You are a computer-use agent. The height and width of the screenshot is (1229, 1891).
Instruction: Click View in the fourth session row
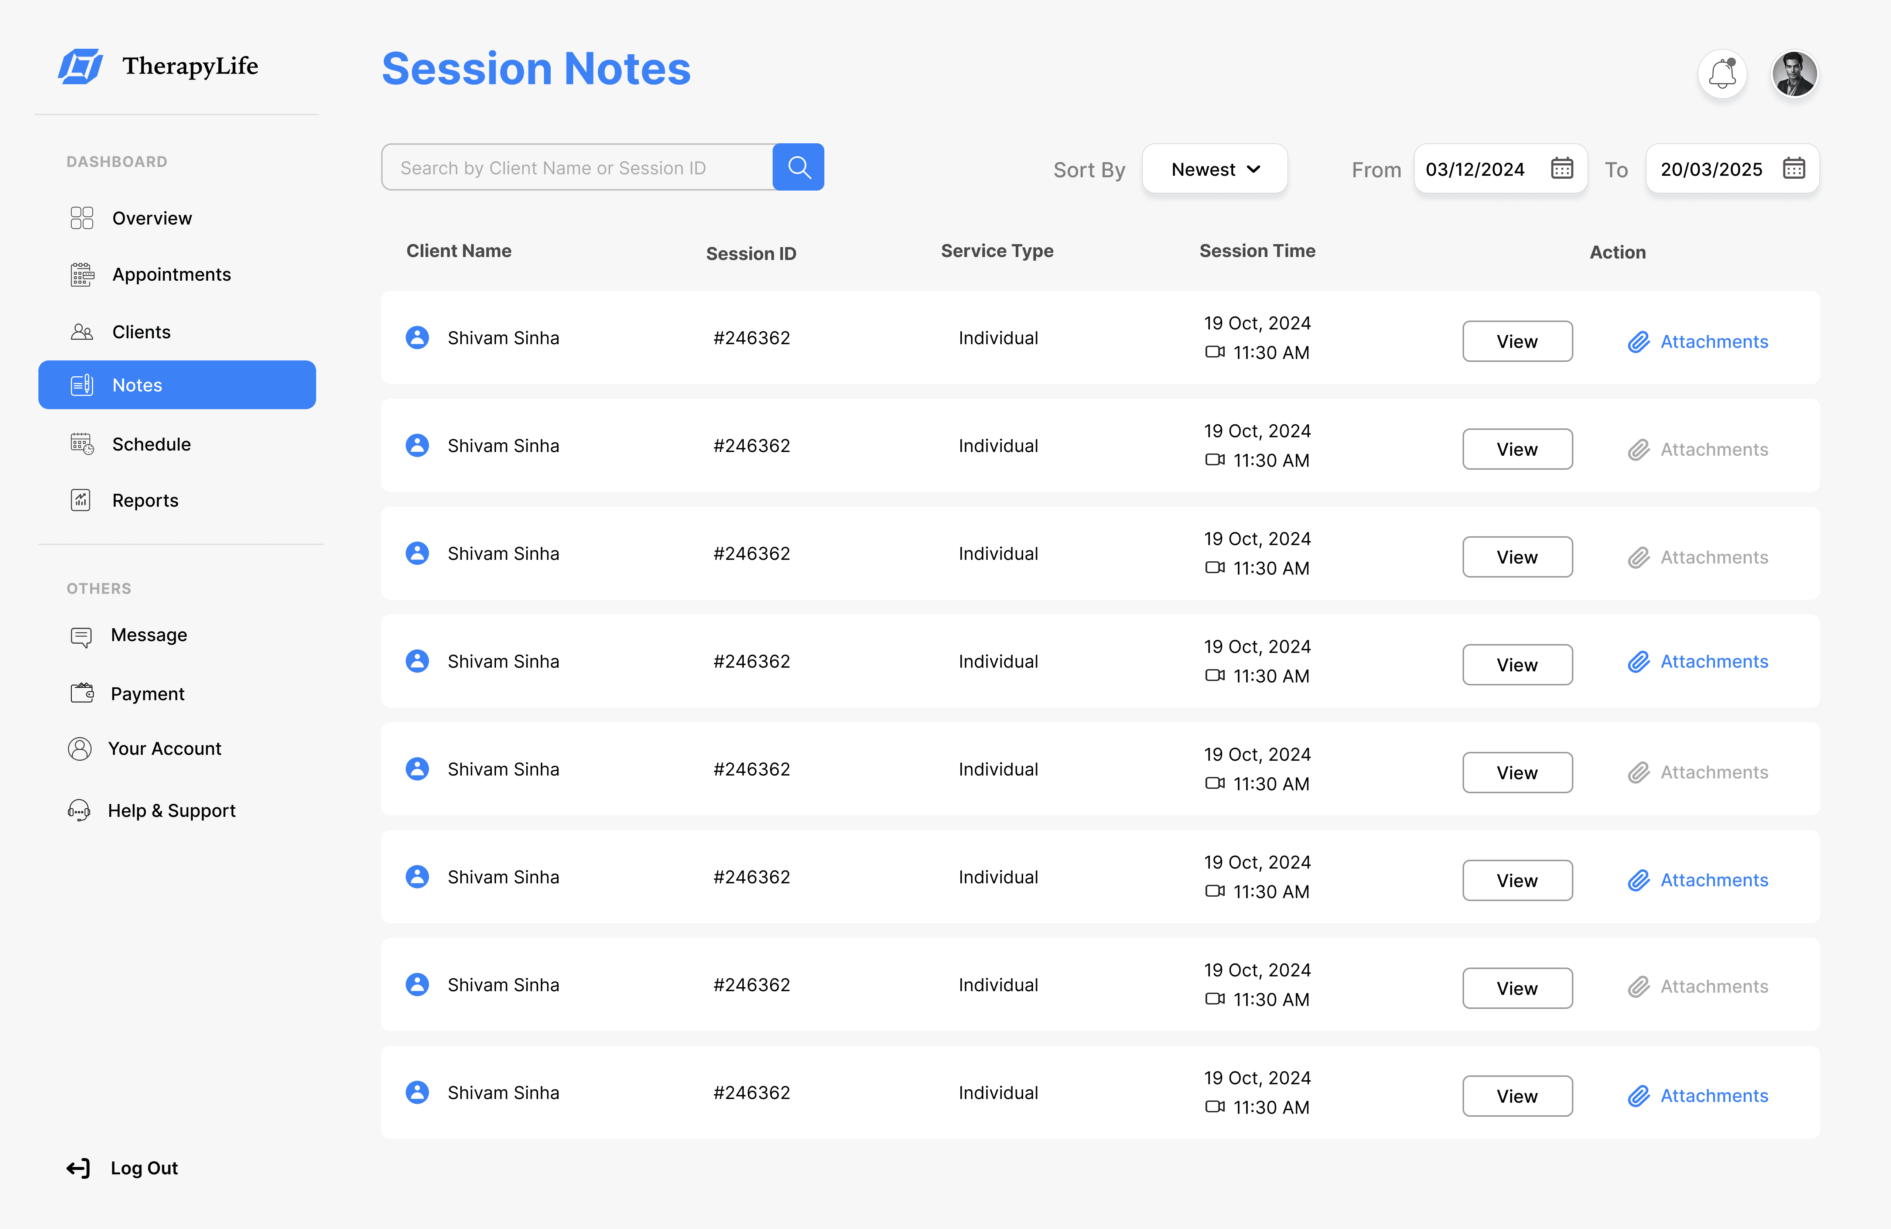click(1517, 665)
